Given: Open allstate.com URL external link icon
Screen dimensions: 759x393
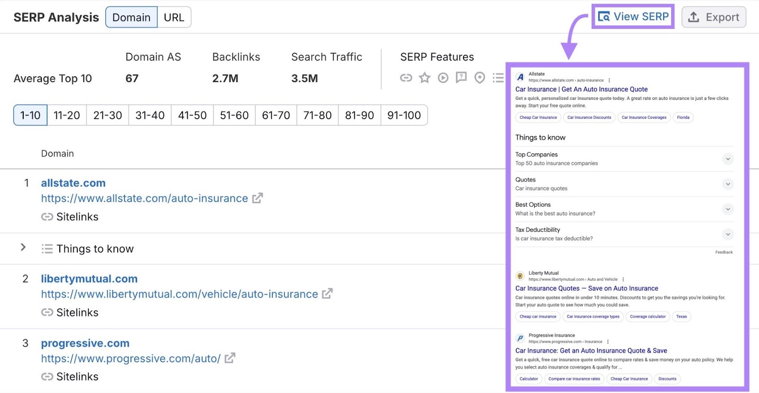Looking at the screenshot, I should [257, 198].
